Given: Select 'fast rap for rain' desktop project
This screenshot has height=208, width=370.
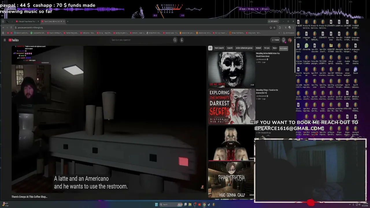Looking at the screenshot, I should [x=306, y=71].
